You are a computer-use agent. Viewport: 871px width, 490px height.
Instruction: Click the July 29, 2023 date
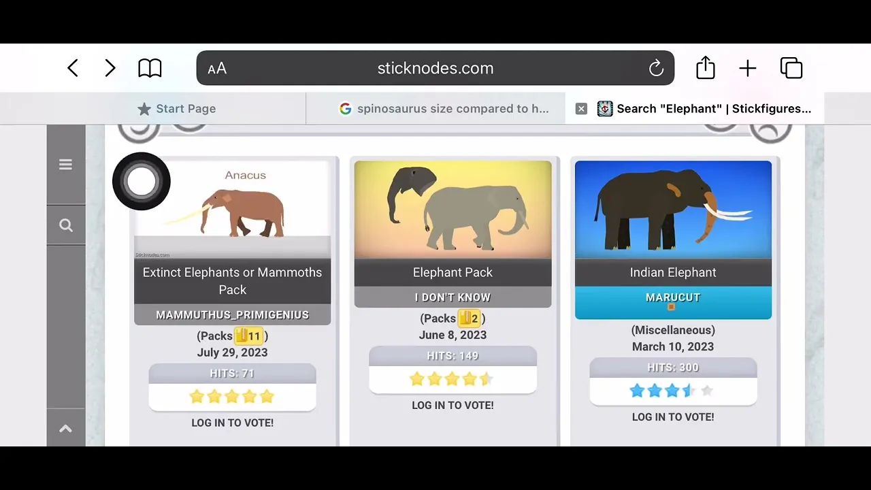click(x=233, y=353)
